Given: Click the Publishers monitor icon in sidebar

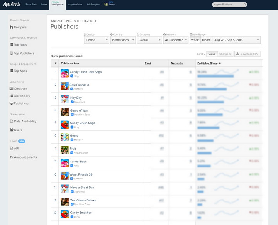Looking at the screenshot, I should pyautogui.click(x=11, y=103).
